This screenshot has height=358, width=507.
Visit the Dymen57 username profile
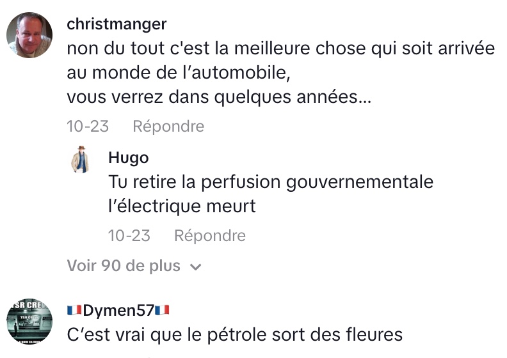tap(118, 311)
